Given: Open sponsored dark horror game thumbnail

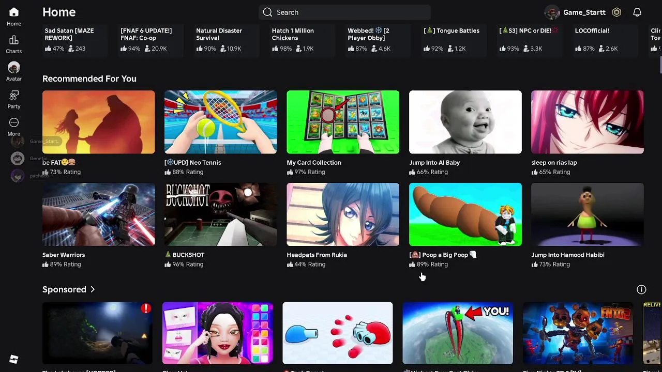Looking at the screenshot, I should coord(97,333).
